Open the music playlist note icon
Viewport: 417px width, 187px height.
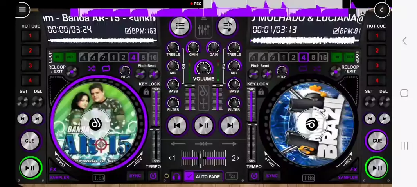[227, 26]
